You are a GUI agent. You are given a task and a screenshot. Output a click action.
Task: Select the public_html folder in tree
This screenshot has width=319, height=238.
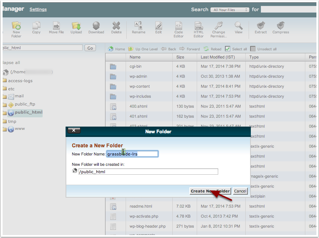(28, 113)
